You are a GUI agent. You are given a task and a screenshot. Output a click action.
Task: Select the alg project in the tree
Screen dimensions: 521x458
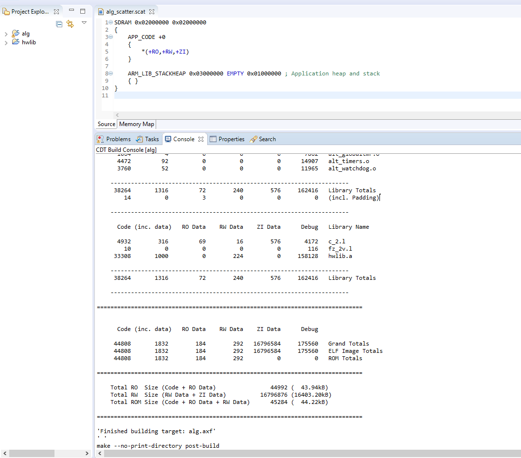pos(25,34)
